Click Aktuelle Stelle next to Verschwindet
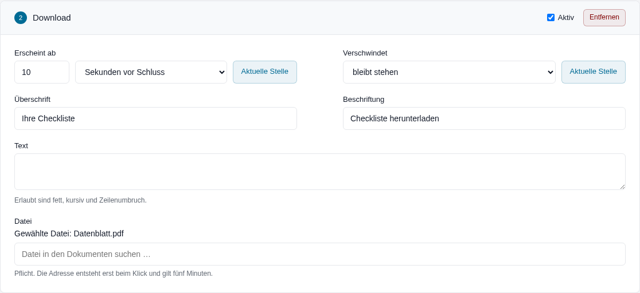 (x=594, y=72)
